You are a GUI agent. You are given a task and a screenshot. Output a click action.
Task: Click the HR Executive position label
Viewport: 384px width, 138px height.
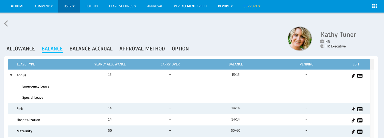pyautogui.click(x=336, y=46)
